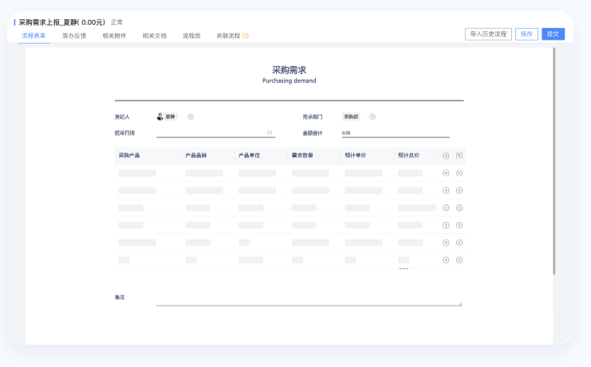591x367 pixels.
Task: Delete the first table row
Action: click(x=459, y=173)
